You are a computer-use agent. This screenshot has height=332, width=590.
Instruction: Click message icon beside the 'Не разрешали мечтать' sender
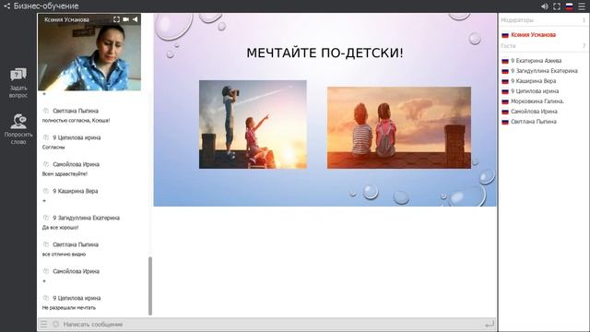46,298
